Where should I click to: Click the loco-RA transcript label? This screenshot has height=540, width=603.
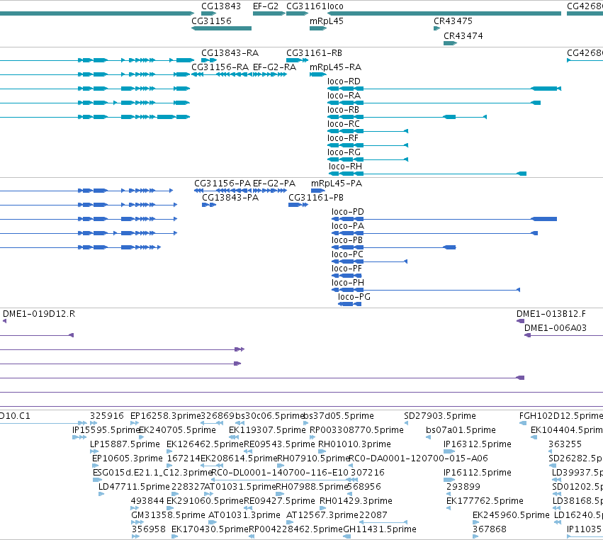344,96
